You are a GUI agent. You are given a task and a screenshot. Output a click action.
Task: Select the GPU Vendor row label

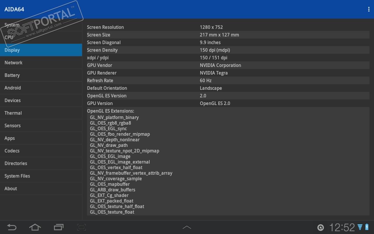[x=100, y=65]
